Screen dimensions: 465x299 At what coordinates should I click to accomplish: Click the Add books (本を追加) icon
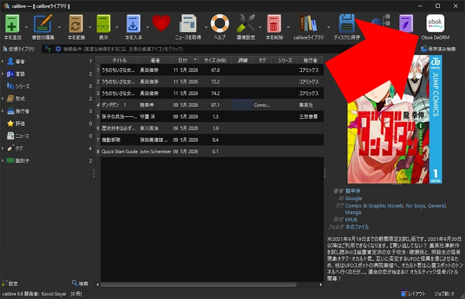coord(12,24)
